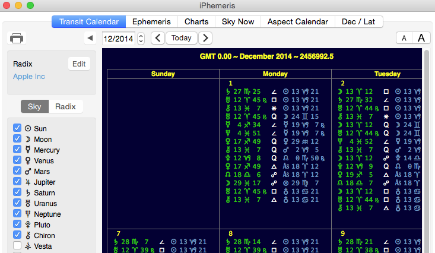This screenshot has width=435, height=253.
Task: Click the GMT 0.00 December 2014 title
Action: [266, 56]
